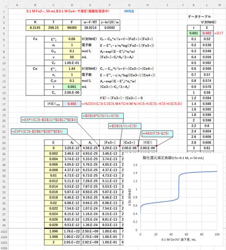Click the red =D17 note
226x250 pixels.
219,33
